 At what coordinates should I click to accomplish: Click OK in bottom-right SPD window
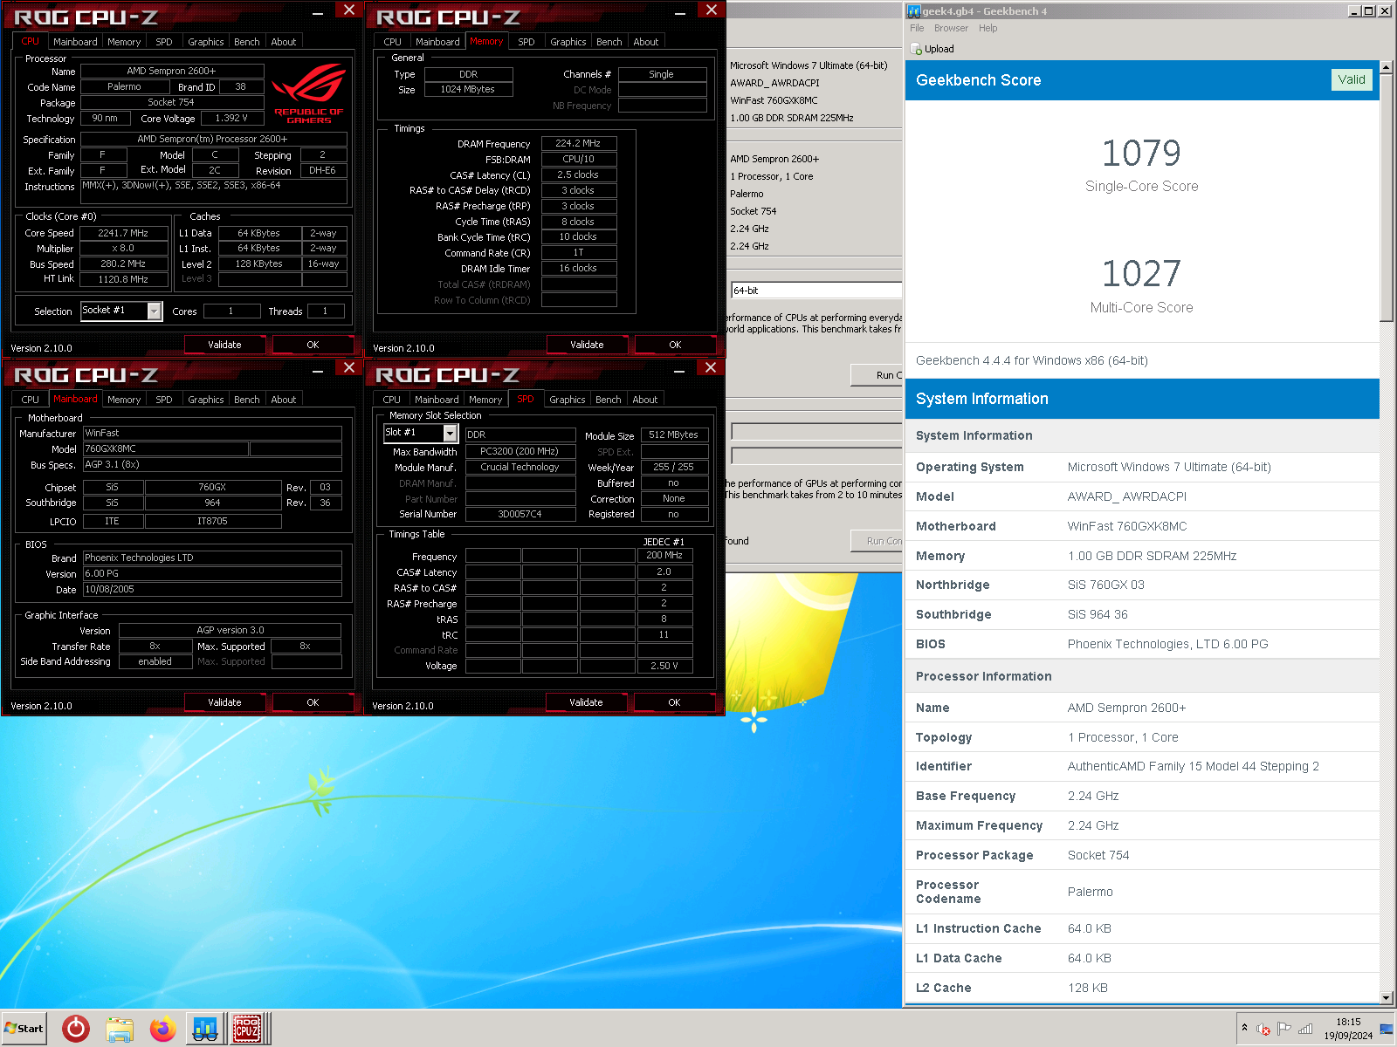674,702
